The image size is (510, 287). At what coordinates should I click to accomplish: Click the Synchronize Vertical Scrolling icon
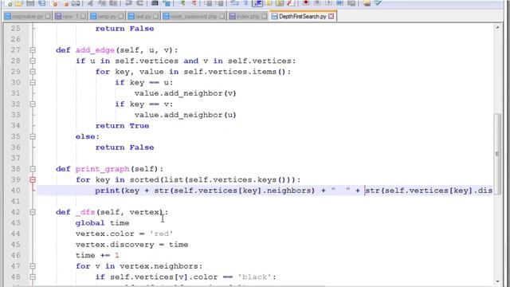coord(208,3)
